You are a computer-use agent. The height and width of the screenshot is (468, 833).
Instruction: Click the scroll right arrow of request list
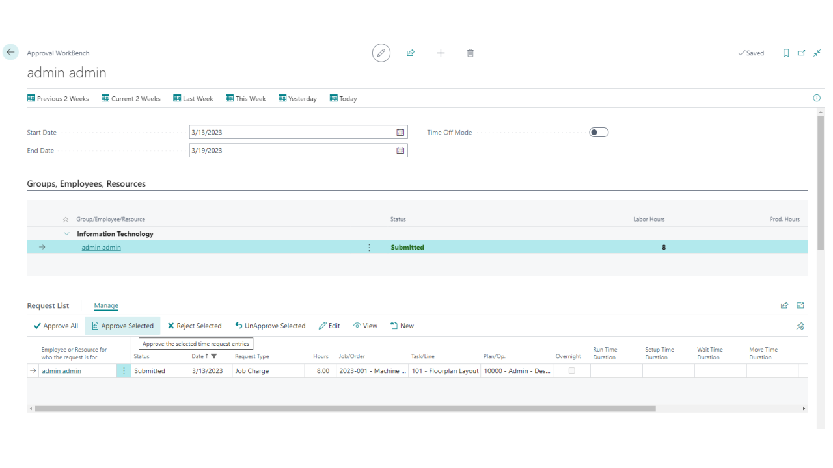(x=804, y=409)
